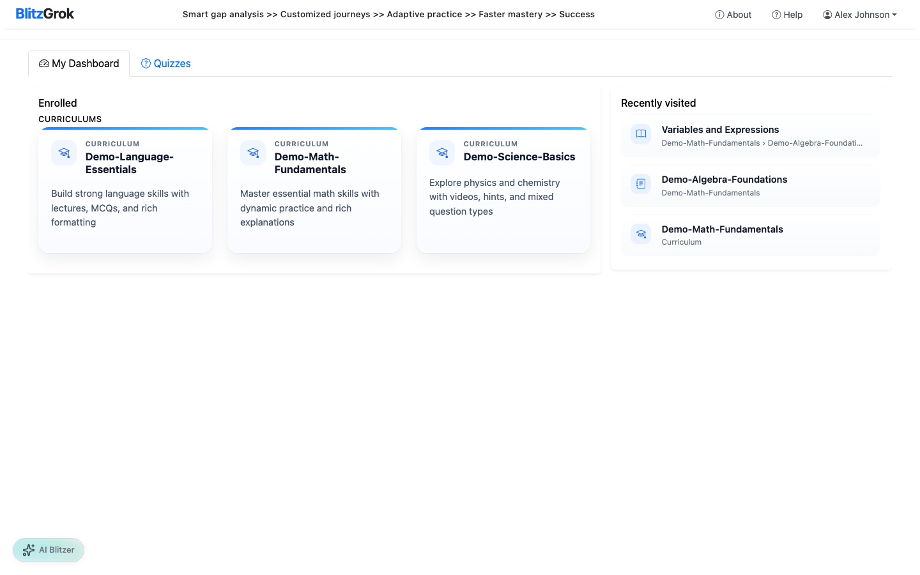The image size is (920, 575).
Task: Click the Help question mark icon
Action: pos(776,15)
